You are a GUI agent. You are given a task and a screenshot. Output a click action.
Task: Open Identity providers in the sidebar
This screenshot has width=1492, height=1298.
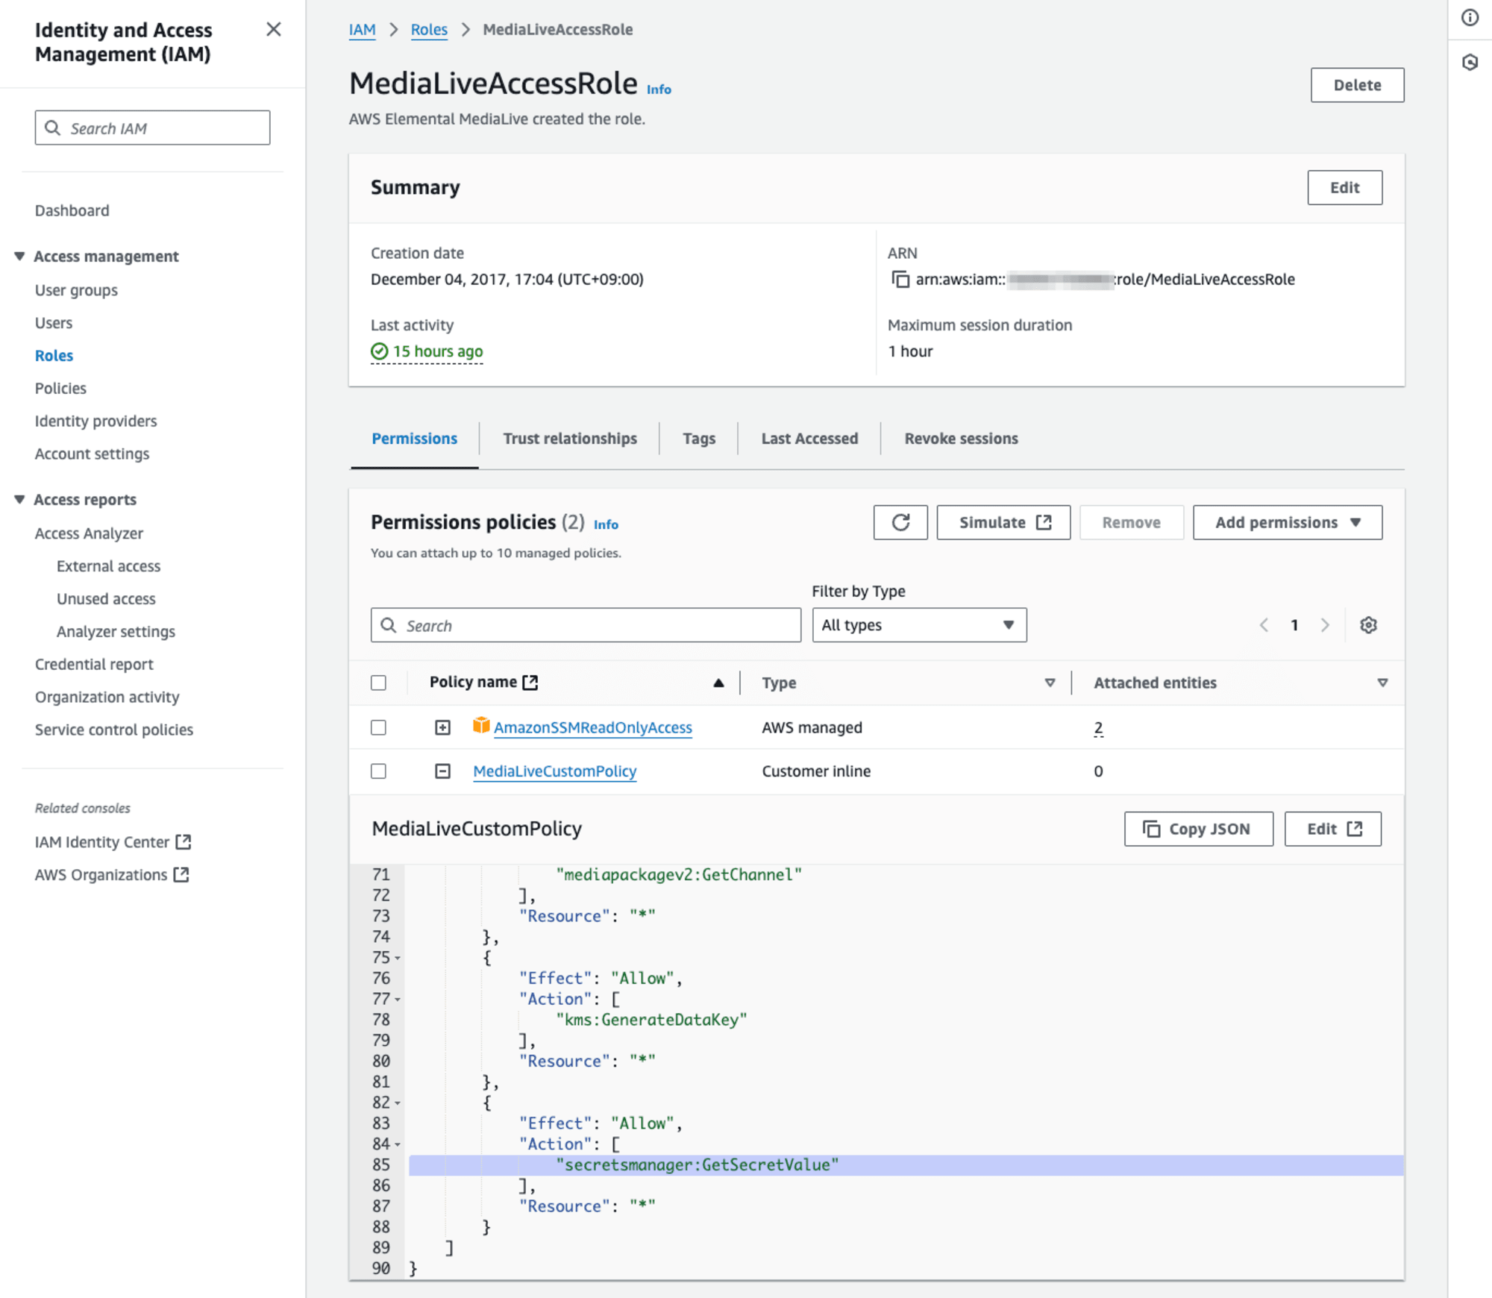pyautogui.click(x=95, y=421)
